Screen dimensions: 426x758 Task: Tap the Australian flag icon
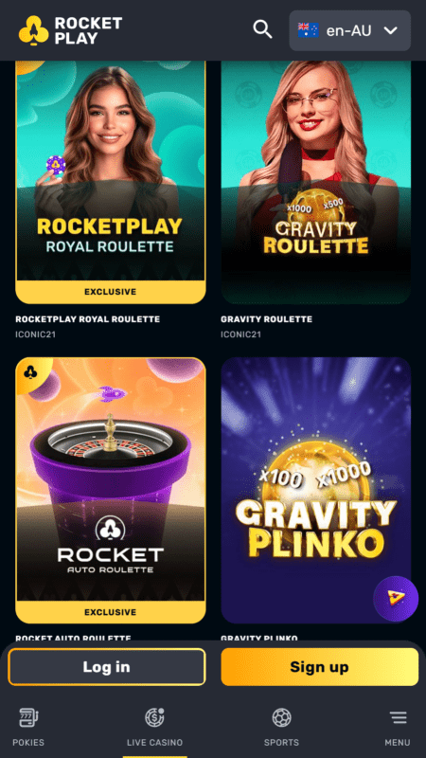coord(309,30)
